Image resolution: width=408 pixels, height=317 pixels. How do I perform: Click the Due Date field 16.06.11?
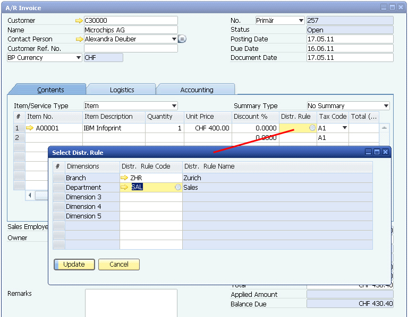pyautogui.click(x=350, y=49)
